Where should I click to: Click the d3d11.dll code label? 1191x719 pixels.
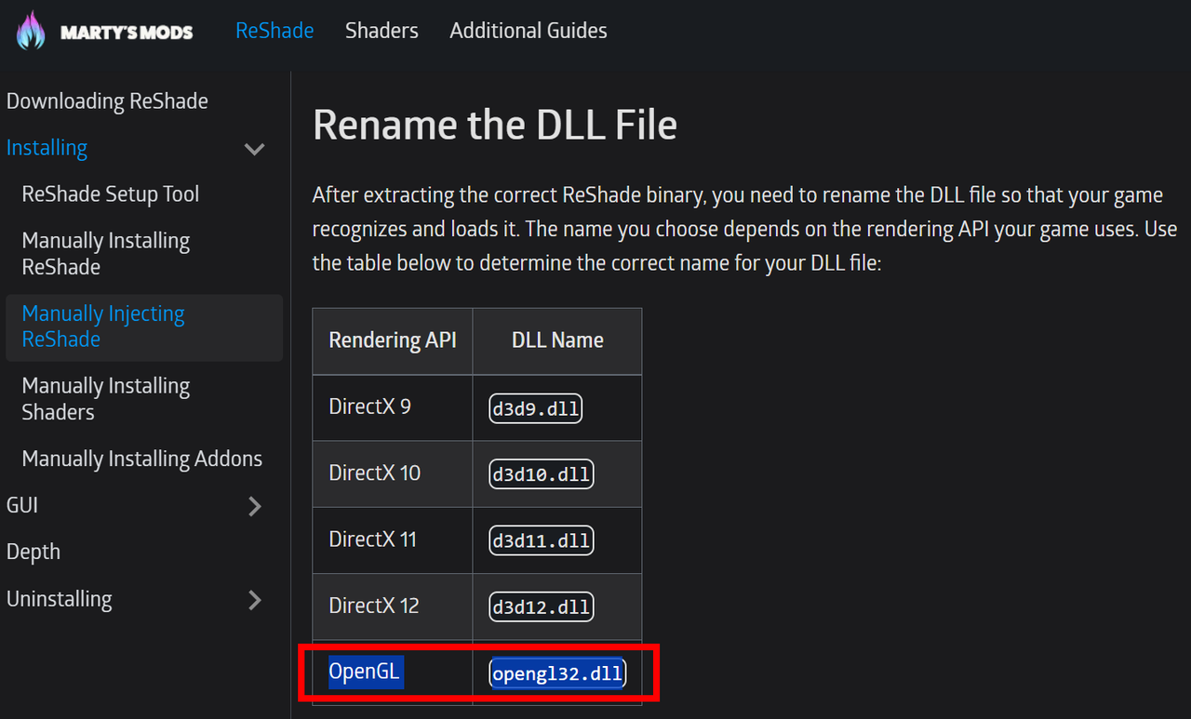542,540
